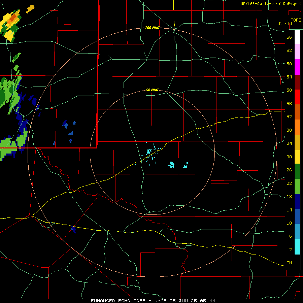Click the 'TH' legend label

[289, 263]
